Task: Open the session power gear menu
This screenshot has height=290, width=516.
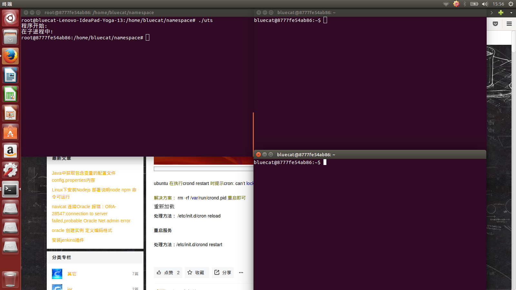Action: tap(511, 4)
